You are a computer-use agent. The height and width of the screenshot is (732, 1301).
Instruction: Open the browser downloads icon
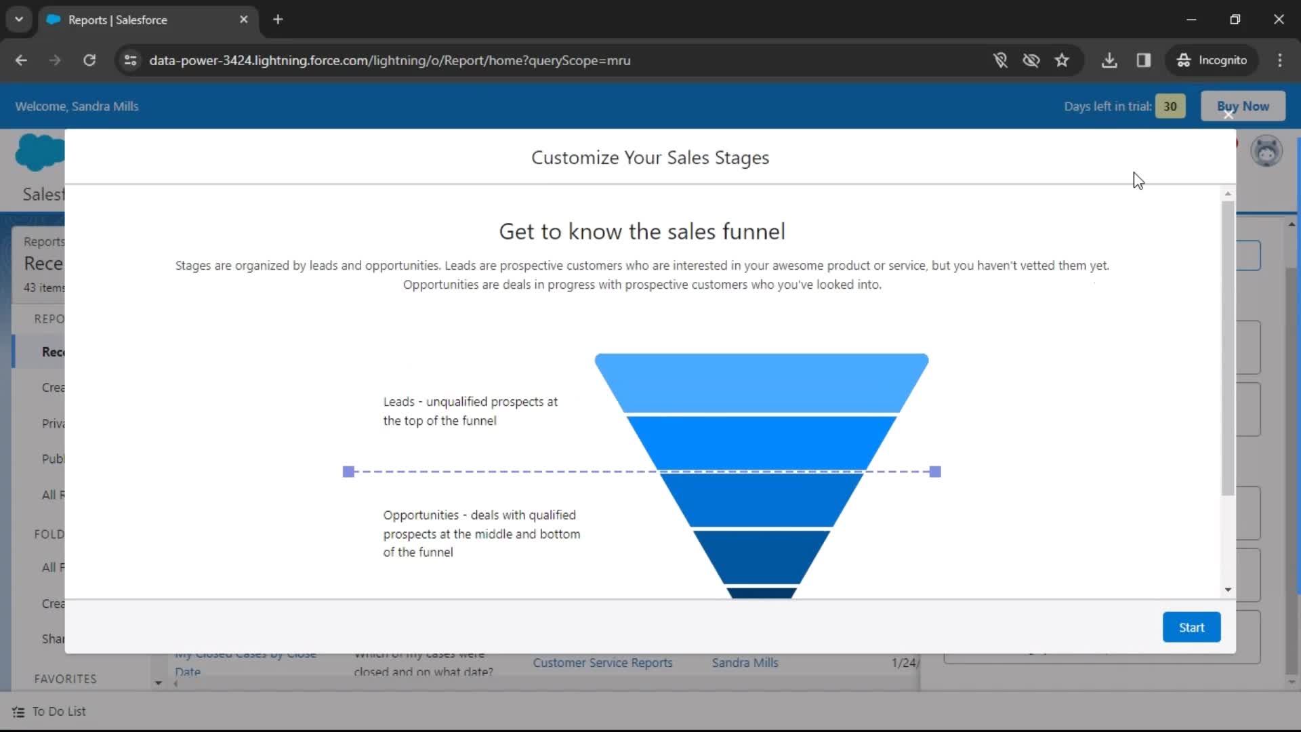click(1109, 60)
